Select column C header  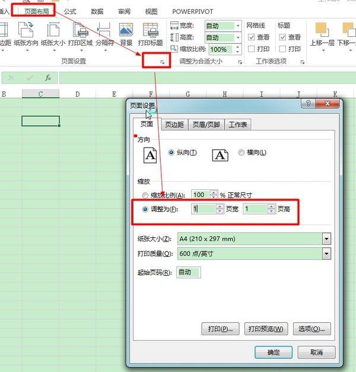point(40,94)
